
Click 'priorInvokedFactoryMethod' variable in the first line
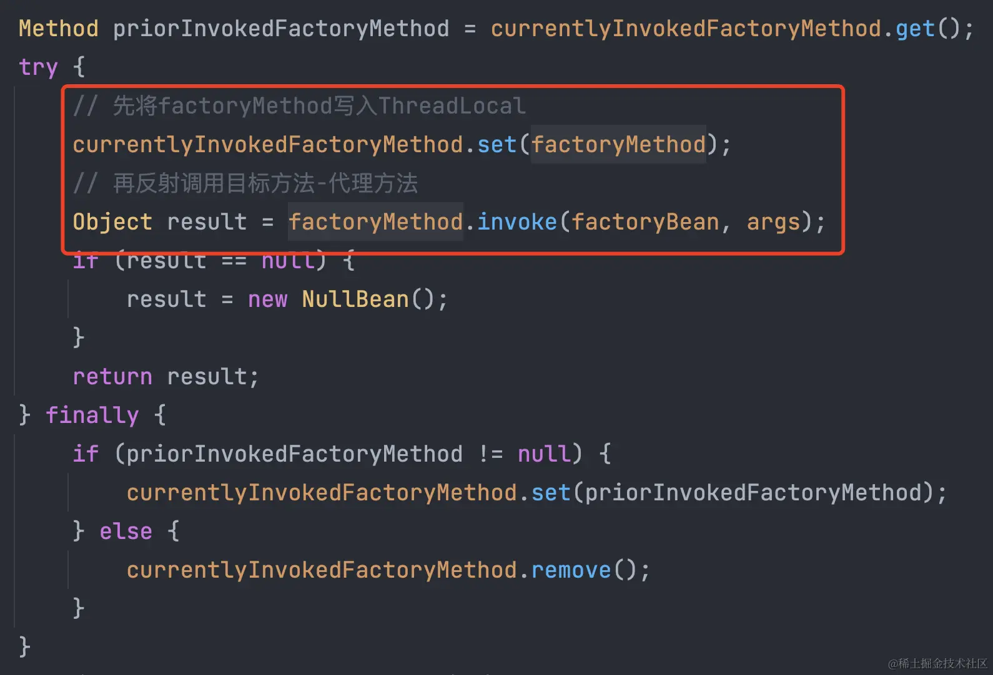click(x=281, y=29)
